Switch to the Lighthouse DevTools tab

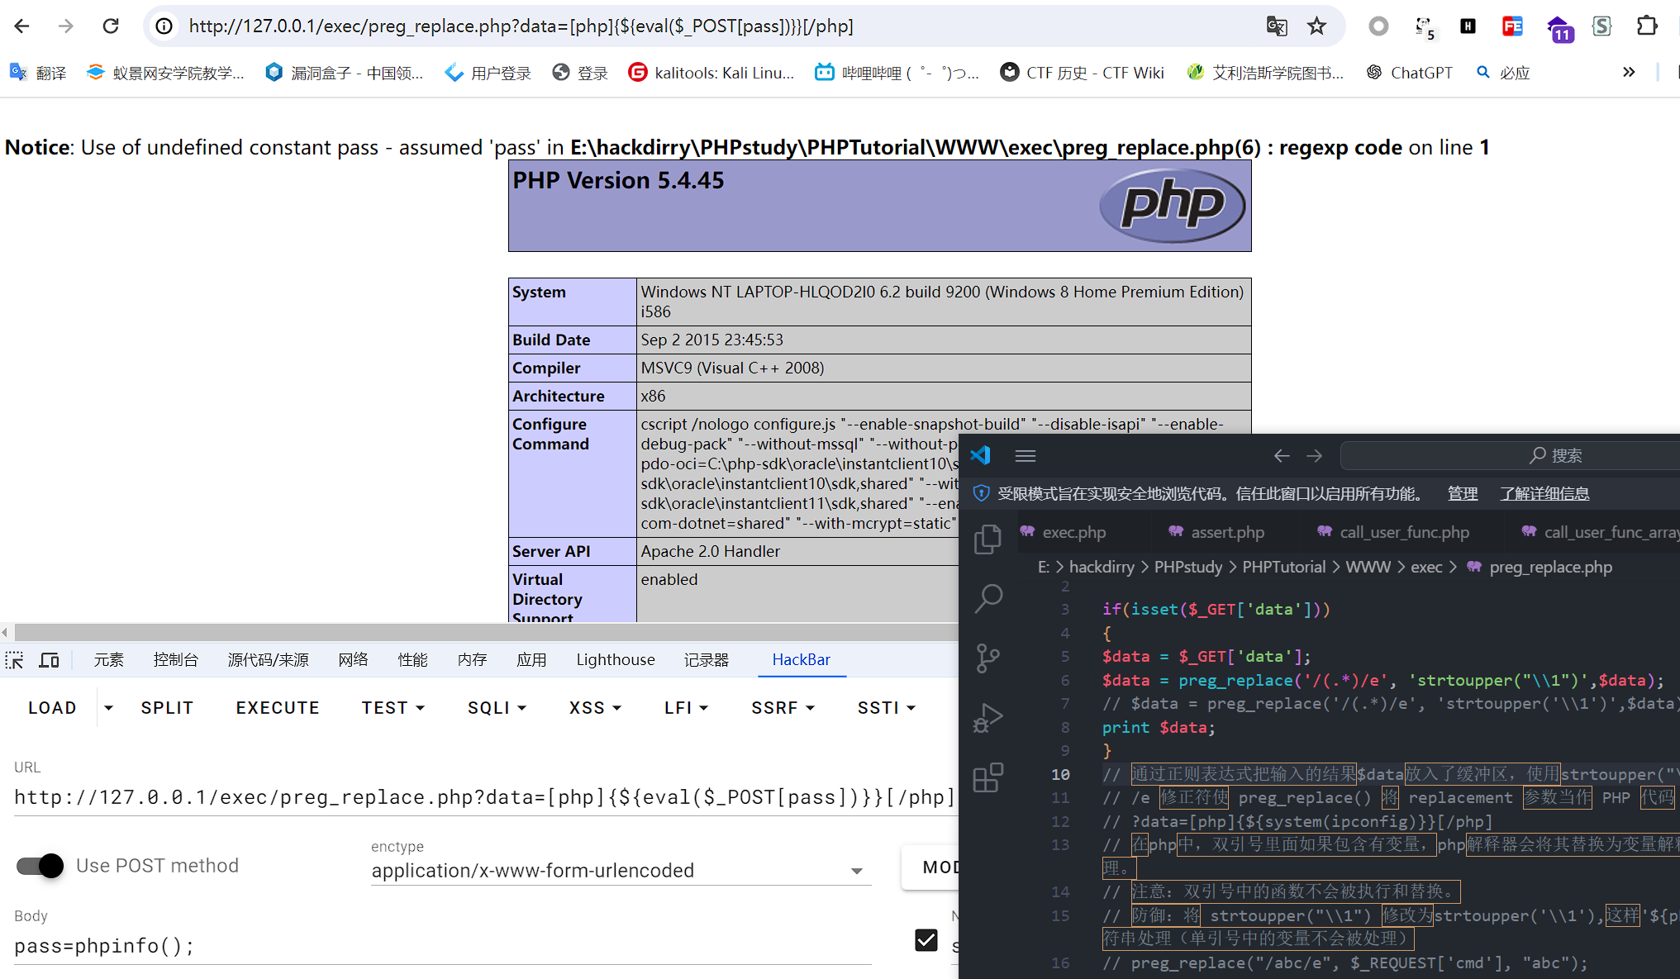coord(616,659)
